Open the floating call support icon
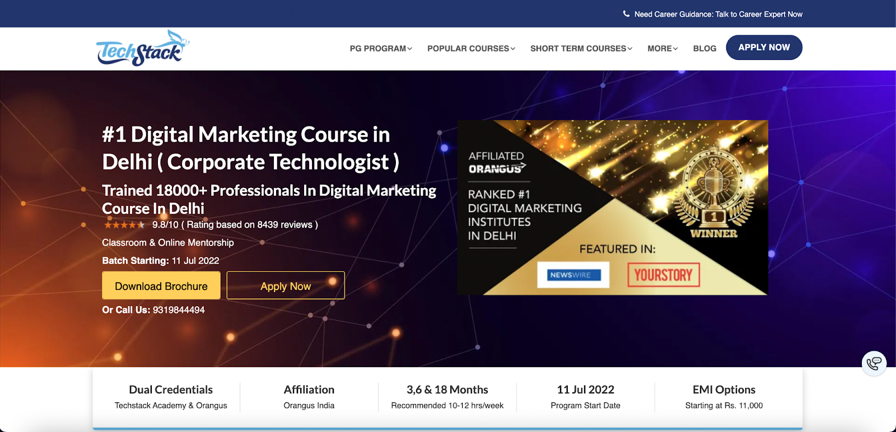 click(x=874, y=363)
